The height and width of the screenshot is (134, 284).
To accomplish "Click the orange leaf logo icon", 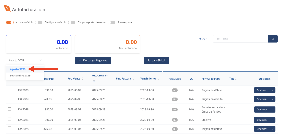I will (7, 9).
